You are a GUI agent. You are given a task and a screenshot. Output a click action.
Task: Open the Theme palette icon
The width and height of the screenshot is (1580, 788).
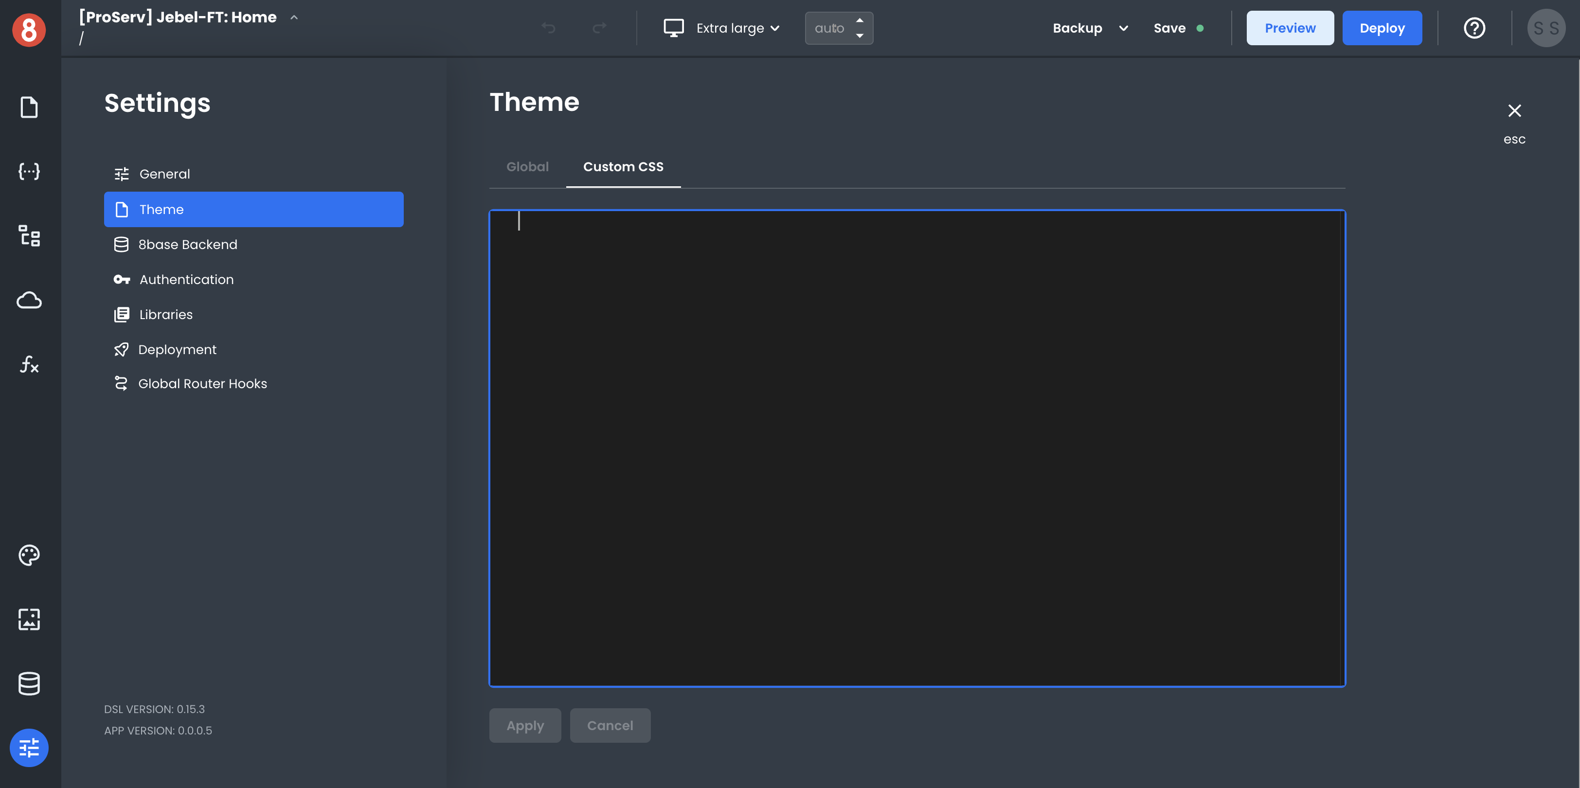pyautogui.click(x=29, y=555)
